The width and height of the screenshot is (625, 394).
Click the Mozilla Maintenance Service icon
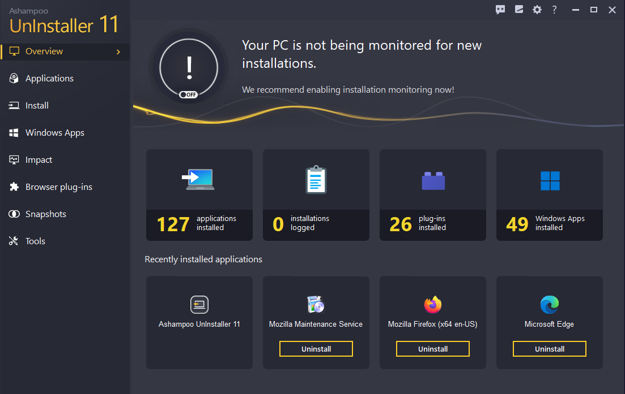point(316,305)
